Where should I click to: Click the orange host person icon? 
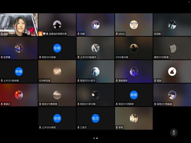[x=40, y=34]
